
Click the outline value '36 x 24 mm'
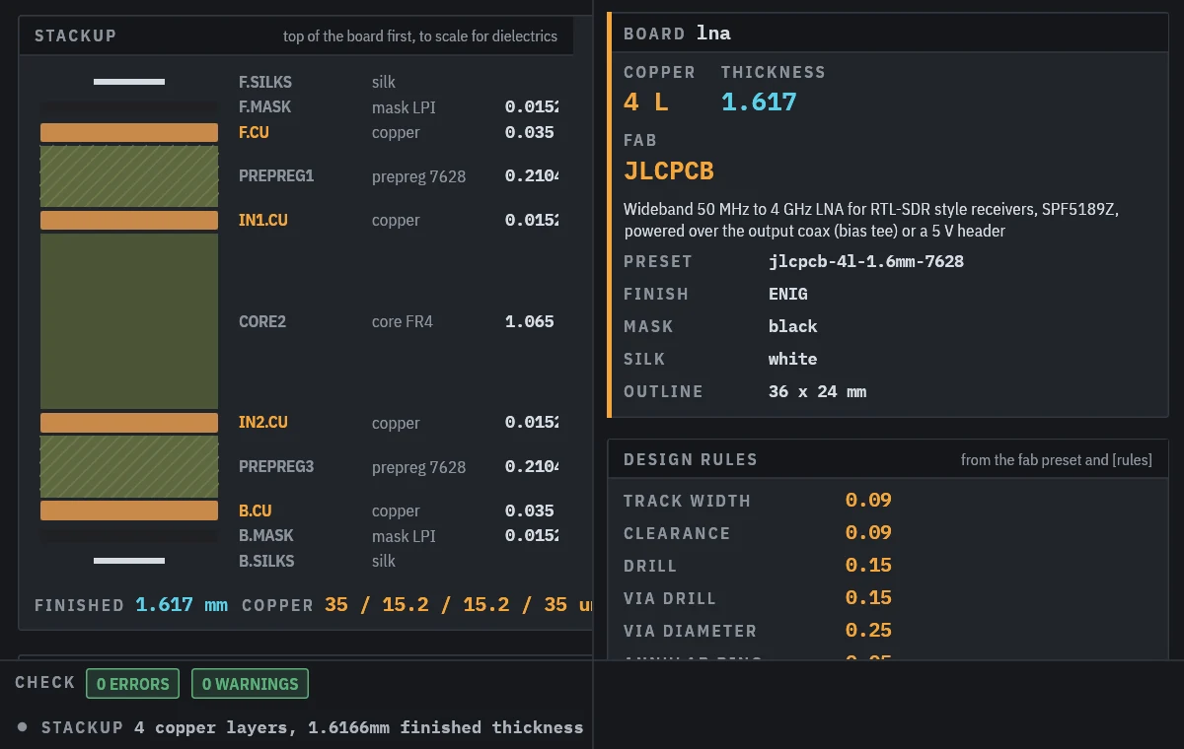click(x=818, y=391)
